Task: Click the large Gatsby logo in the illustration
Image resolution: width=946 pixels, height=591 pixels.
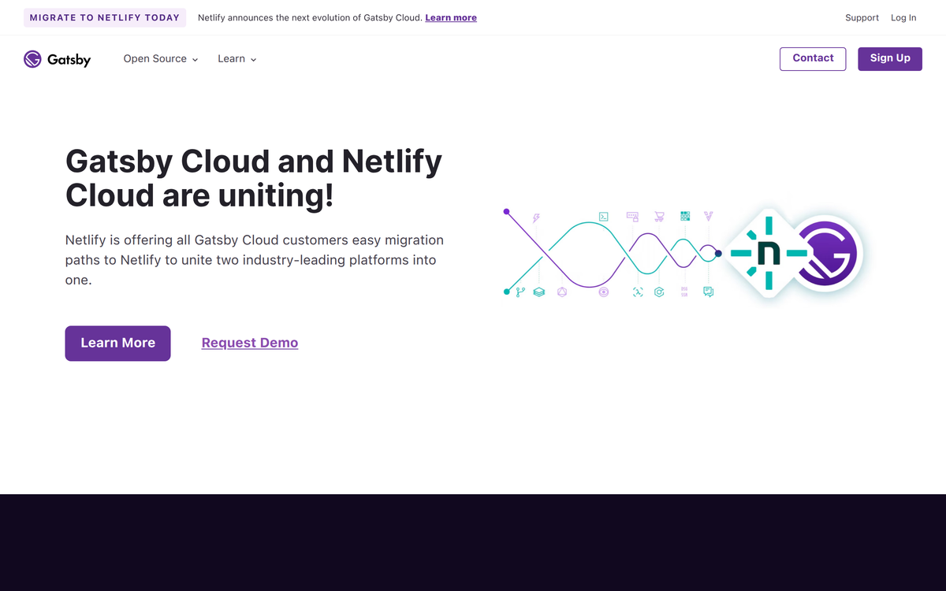Action: pos(827,254)
